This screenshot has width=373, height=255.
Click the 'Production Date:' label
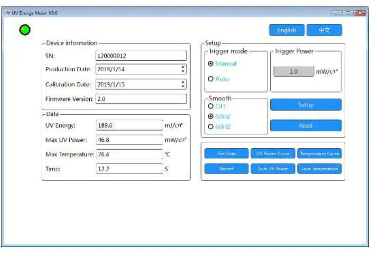tap(68, 69)
